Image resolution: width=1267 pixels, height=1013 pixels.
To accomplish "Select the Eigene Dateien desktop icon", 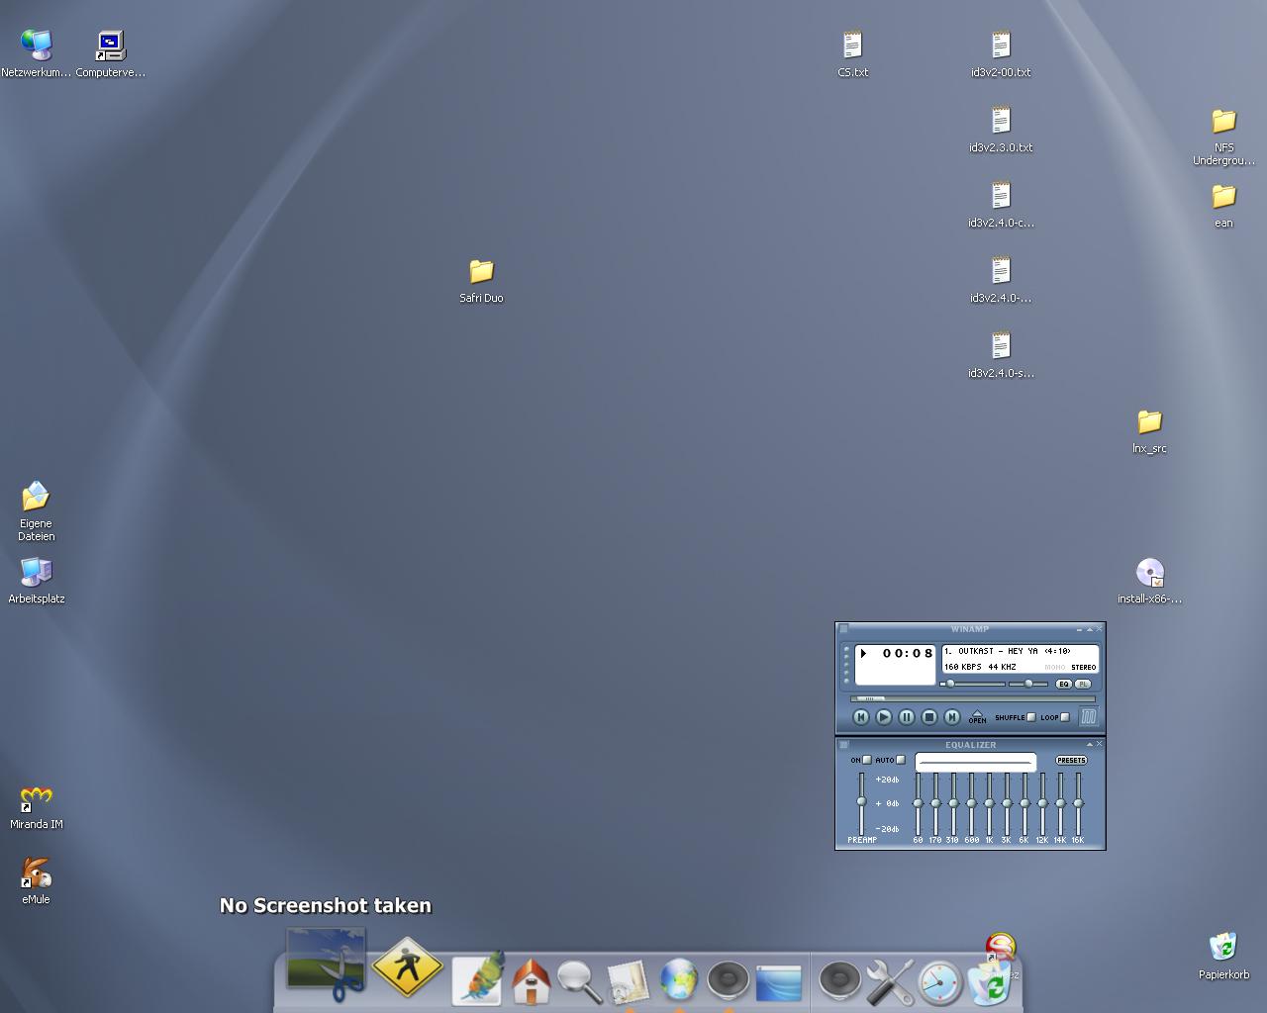I will [36, 510].
